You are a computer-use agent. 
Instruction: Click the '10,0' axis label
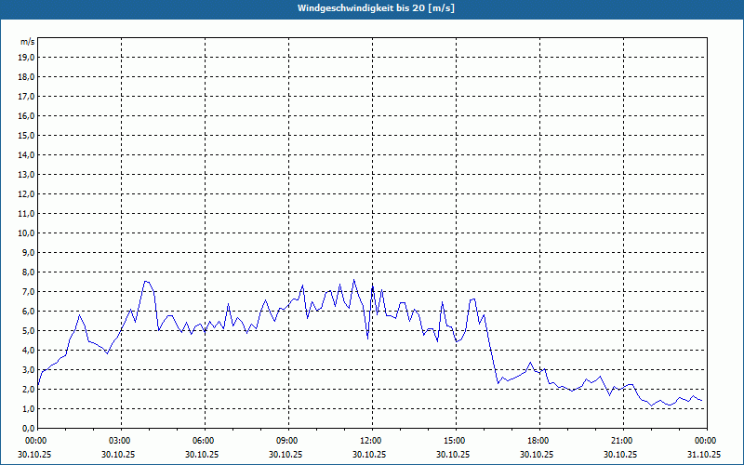tap(26, 233)
